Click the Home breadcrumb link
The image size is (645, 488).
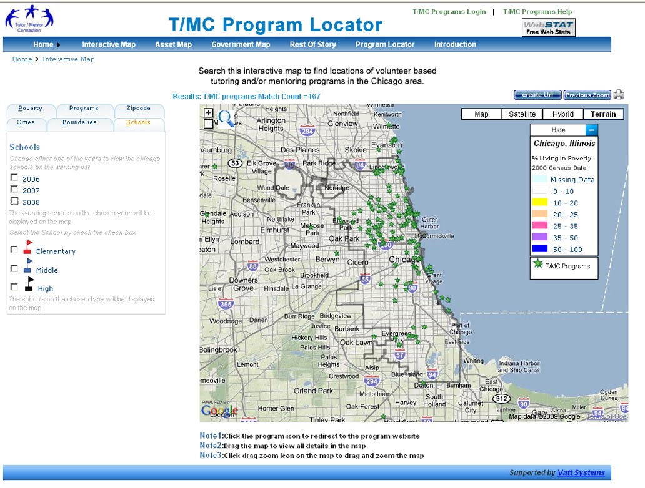pos(22,59)
